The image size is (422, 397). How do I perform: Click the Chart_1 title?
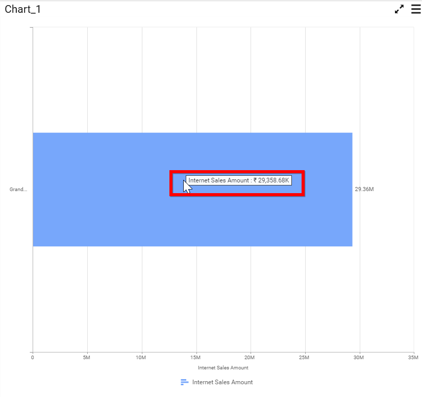pos(22,9)
